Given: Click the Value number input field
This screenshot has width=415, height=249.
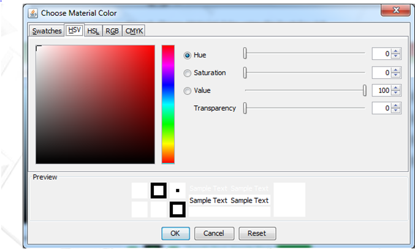Looking at the screenshot, I should 381,91.
